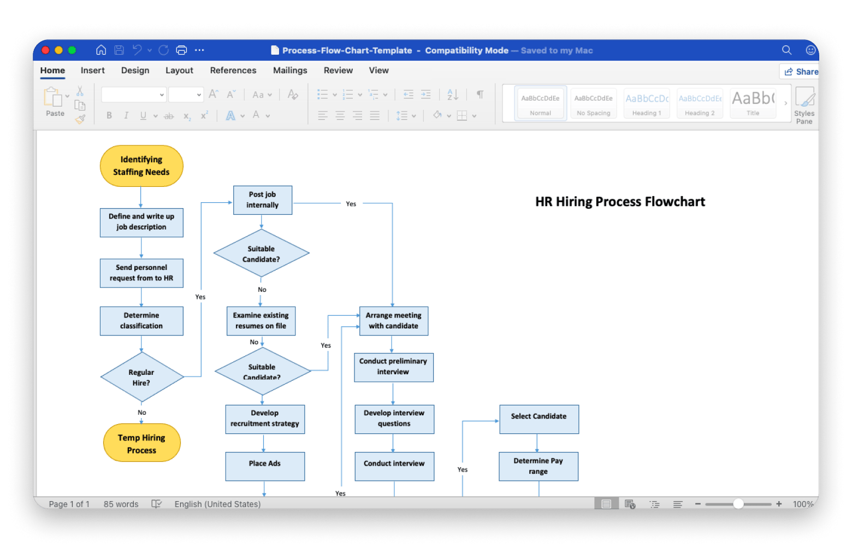
Task: Click the Cut scissors icon
Action: (x=80, y=91)
